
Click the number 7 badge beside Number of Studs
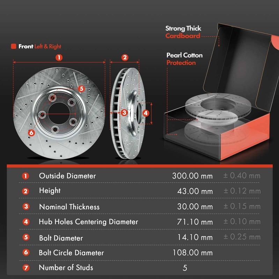(x=26, y=267)
